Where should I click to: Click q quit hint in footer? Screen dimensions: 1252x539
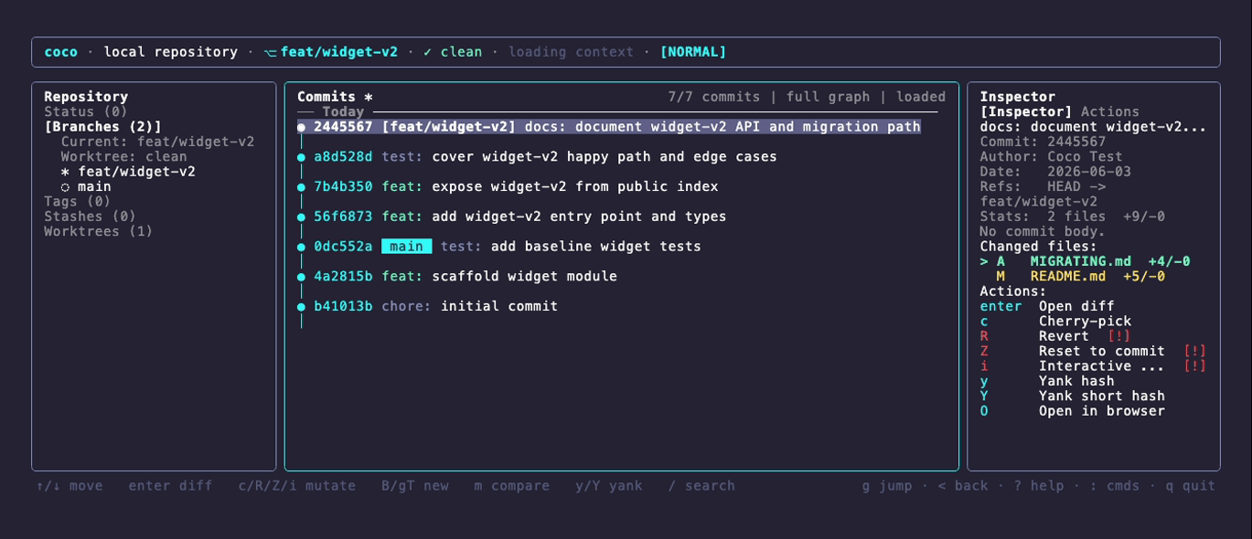pos(1191,486)
